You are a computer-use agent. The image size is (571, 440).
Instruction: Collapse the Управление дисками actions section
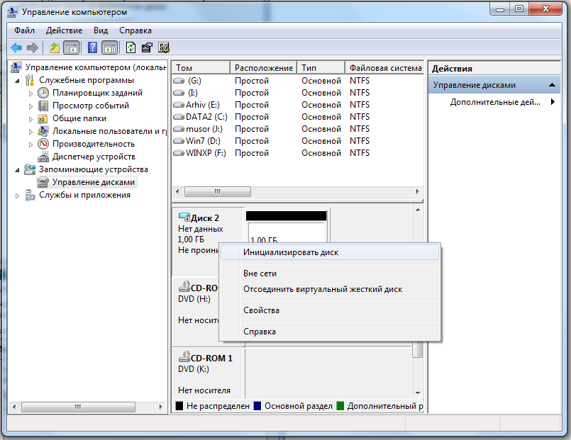pos(552,85)
